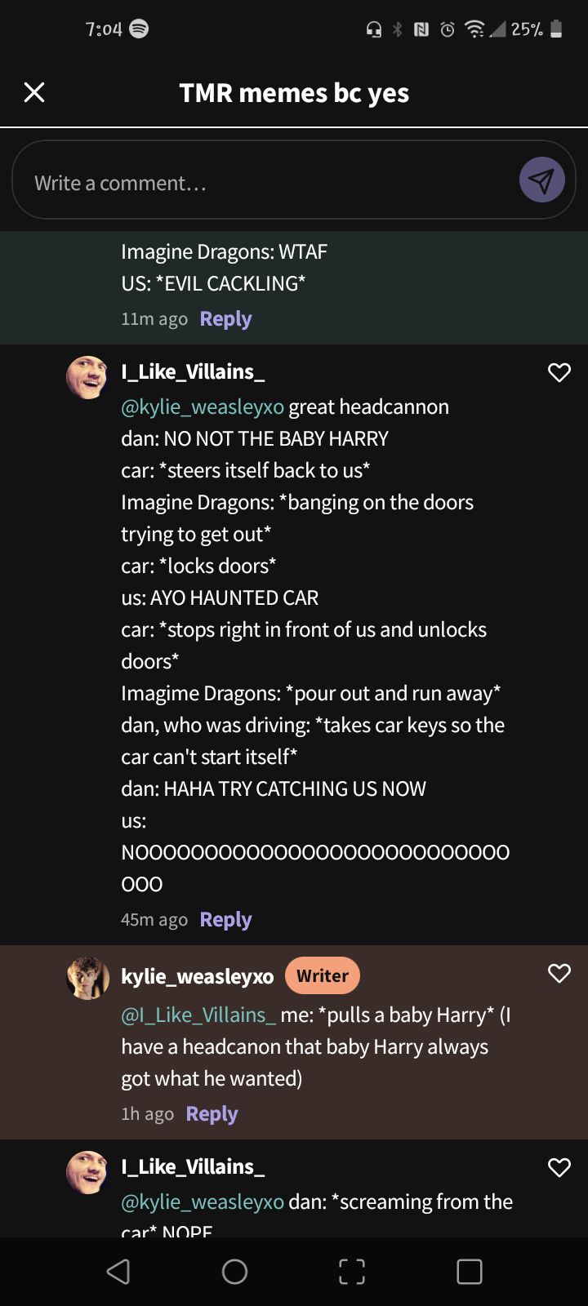Tap the screenshot capture icon in navigation bar
The image size is (588, 1306).
tap(352, 1271)
